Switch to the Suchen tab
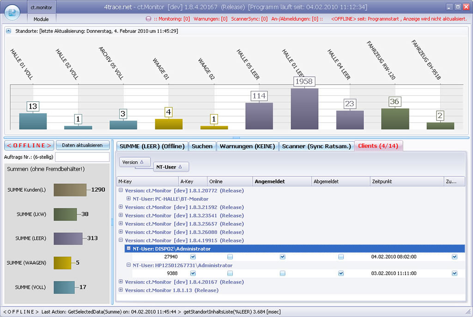Image resolution: width=473 pixels, height=317 pixels. pos(202,146)
